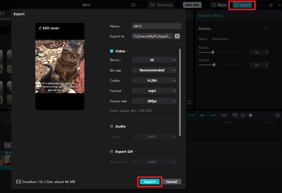Click the 'Color space: Rec. 709 SDR' text
This screenshot has height=193, width=282.
pos(131,111)
